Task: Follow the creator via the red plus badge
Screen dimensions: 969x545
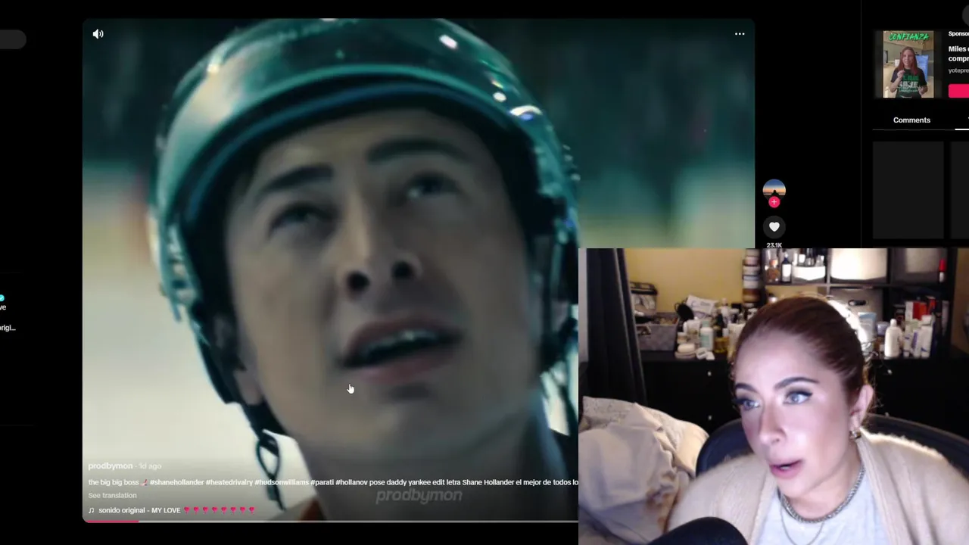Action: point(774,202)
